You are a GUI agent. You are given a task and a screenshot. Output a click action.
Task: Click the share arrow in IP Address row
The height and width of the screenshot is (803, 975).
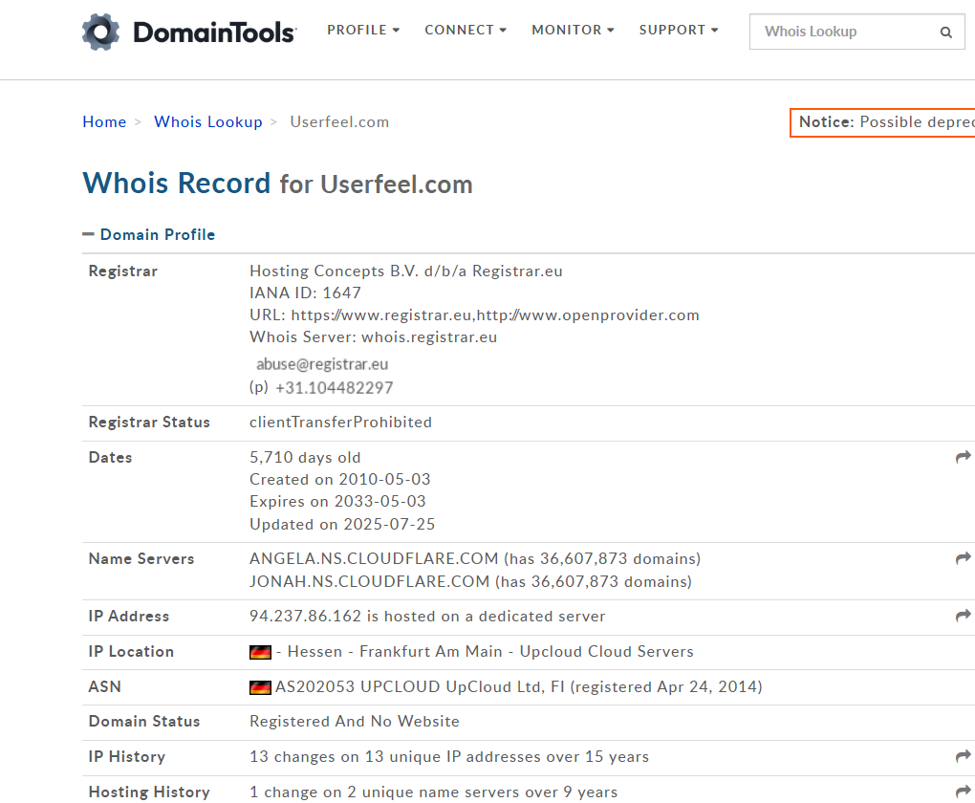964,616
